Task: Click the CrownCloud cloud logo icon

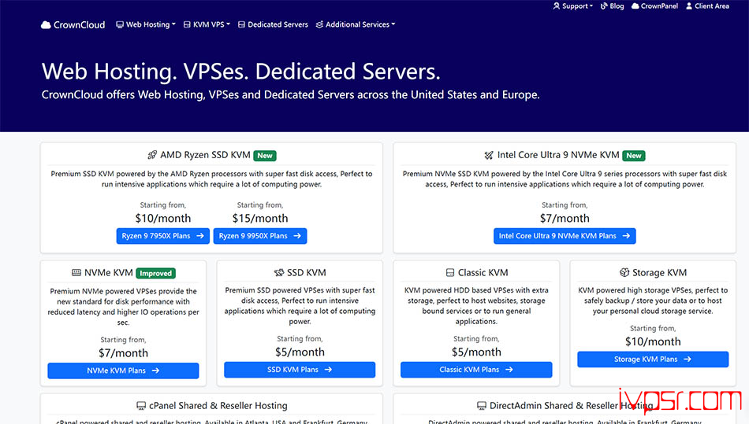Action: (46, 24)
